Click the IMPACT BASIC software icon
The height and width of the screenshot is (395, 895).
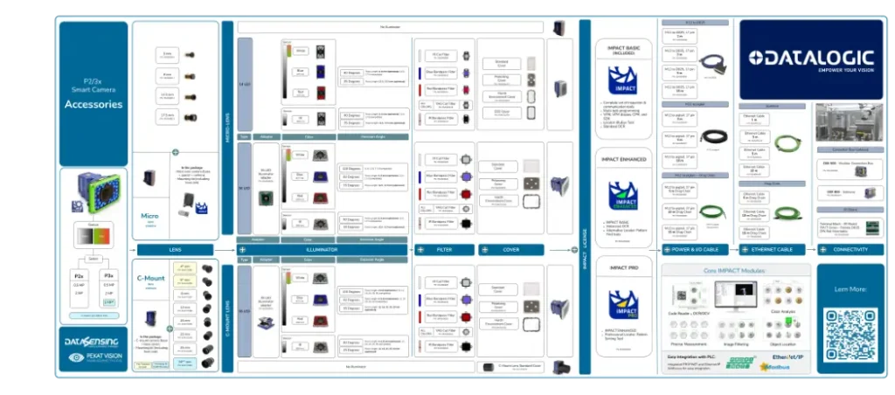pos(622,82)
